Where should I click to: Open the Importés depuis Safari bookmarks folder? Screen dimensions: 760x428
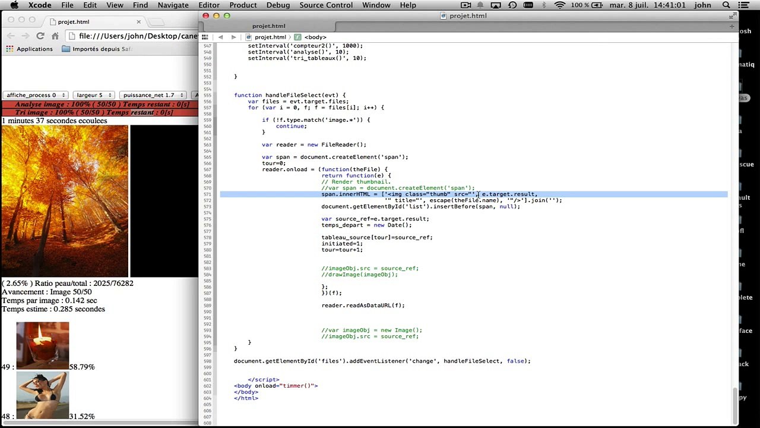click(x=96, y=49)
